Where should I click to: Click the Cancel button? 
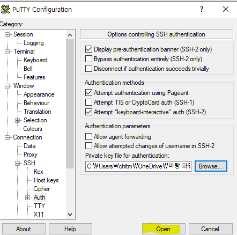point(210,229)
